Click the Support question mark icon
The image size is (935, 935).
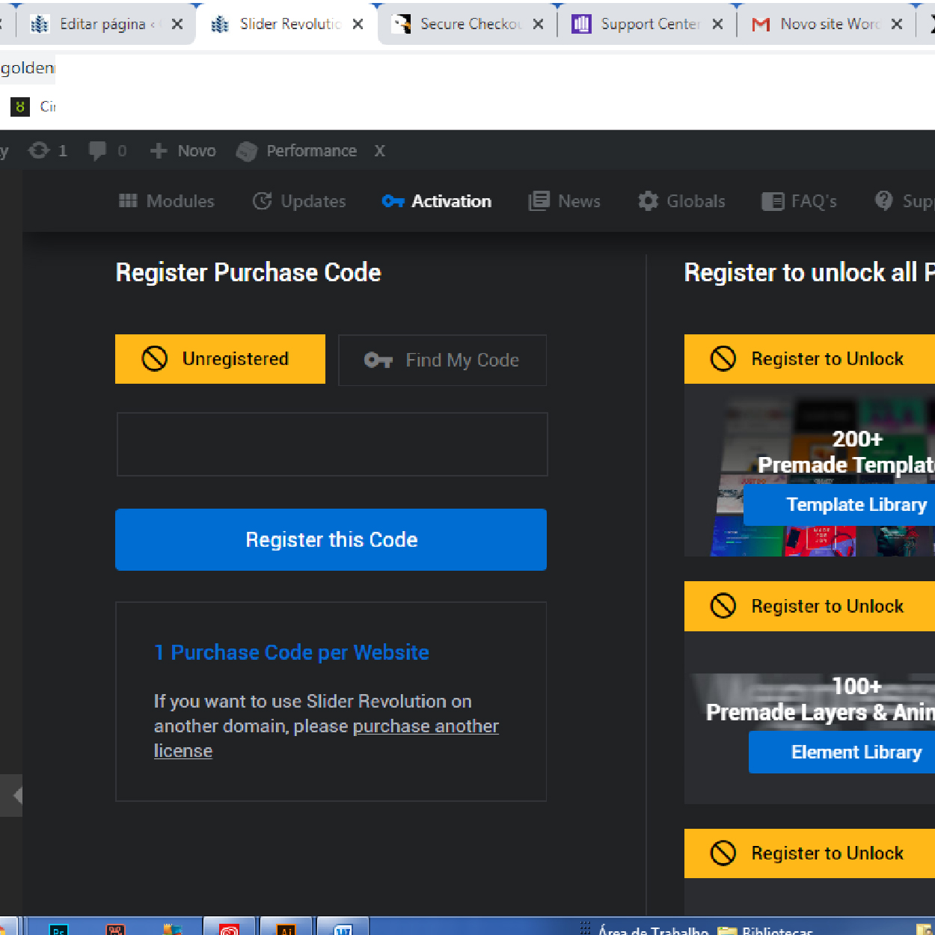click(x=884, y=200)
